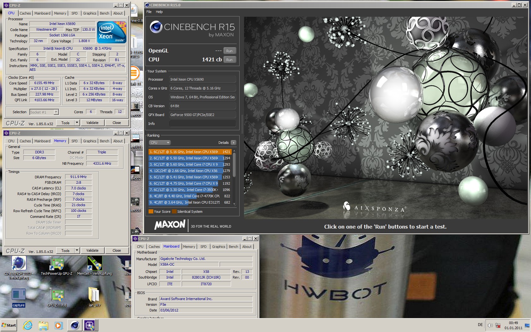Open the capture desktop icon
This screenshot has width=531, height=332.
tap(18, 298)
